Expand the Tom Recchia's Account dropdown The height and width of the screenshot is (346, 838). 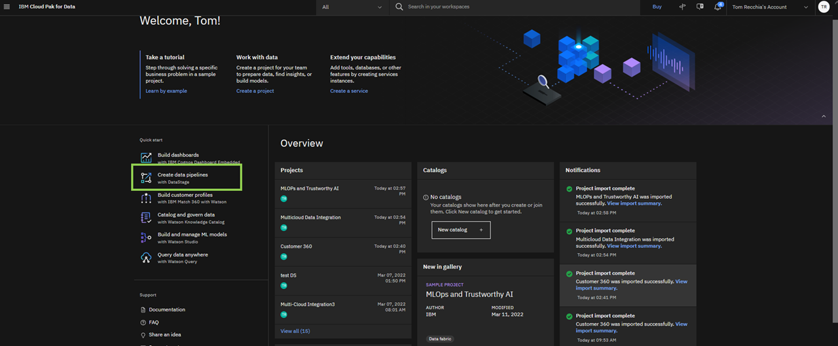(x=771, y=7)
